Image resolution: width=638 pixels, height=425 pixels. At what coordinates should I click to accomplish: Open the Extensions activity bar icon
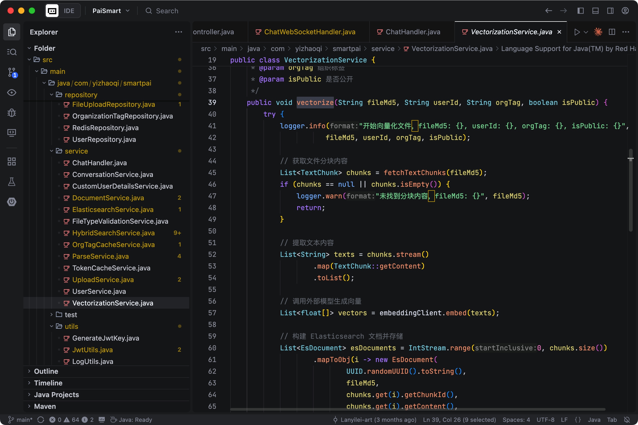[x=12, y=161]
